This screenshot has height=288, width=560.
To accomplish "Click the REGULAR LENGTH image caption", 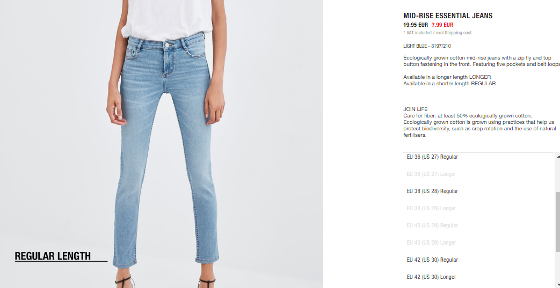I will click(x=53, y=256).
